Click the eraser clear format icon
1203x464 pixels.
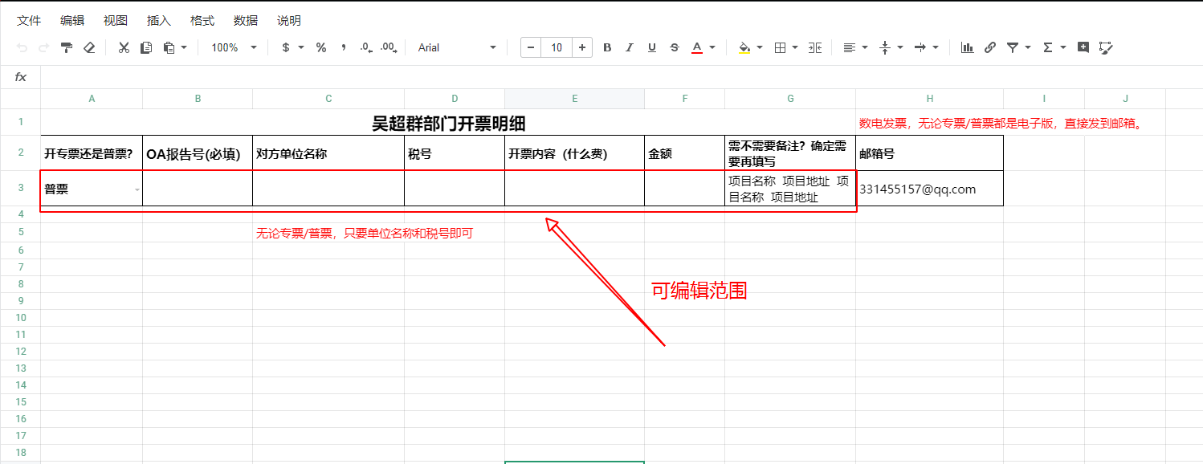click(x=89, y=47)
